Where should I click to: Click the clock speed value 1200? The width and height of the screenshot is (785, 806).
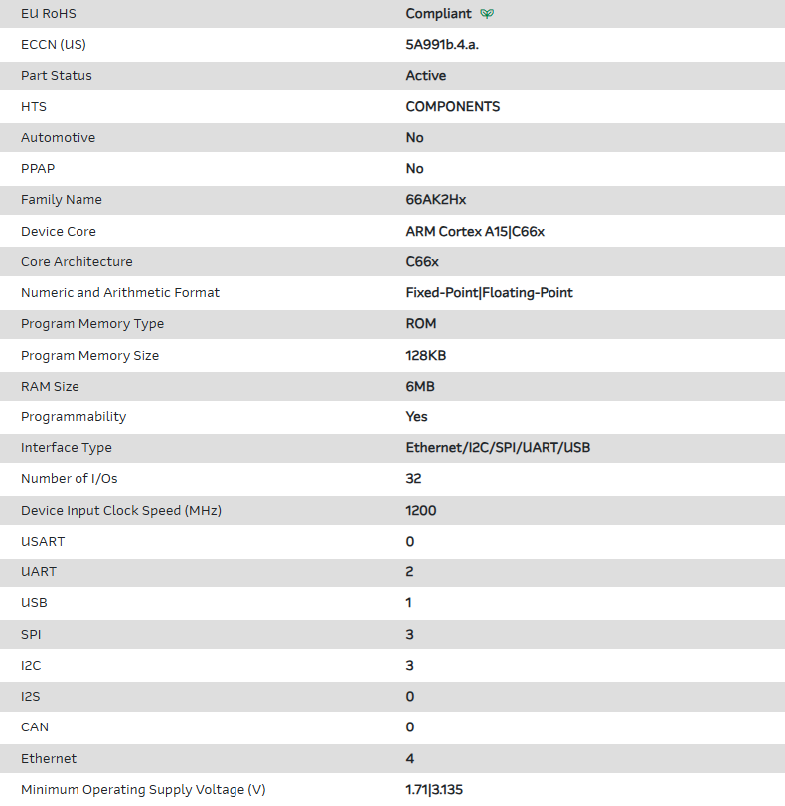tap(421, 511)
